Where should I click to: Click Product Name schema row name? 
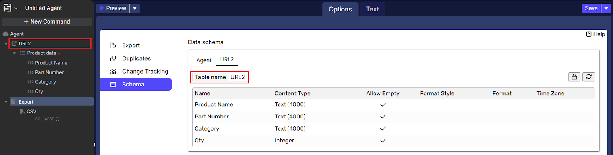coord(214,104)
